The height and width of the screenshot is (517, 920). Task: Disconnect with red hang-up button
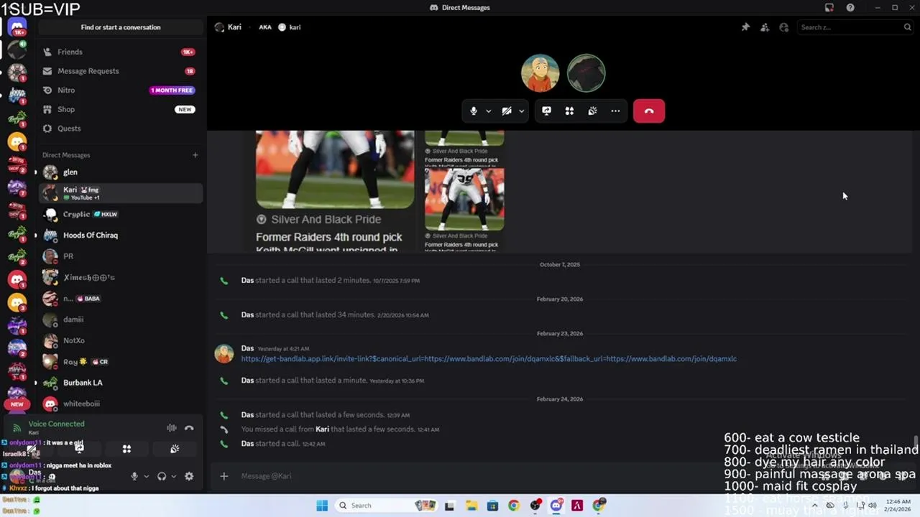[x=649, y=111]
